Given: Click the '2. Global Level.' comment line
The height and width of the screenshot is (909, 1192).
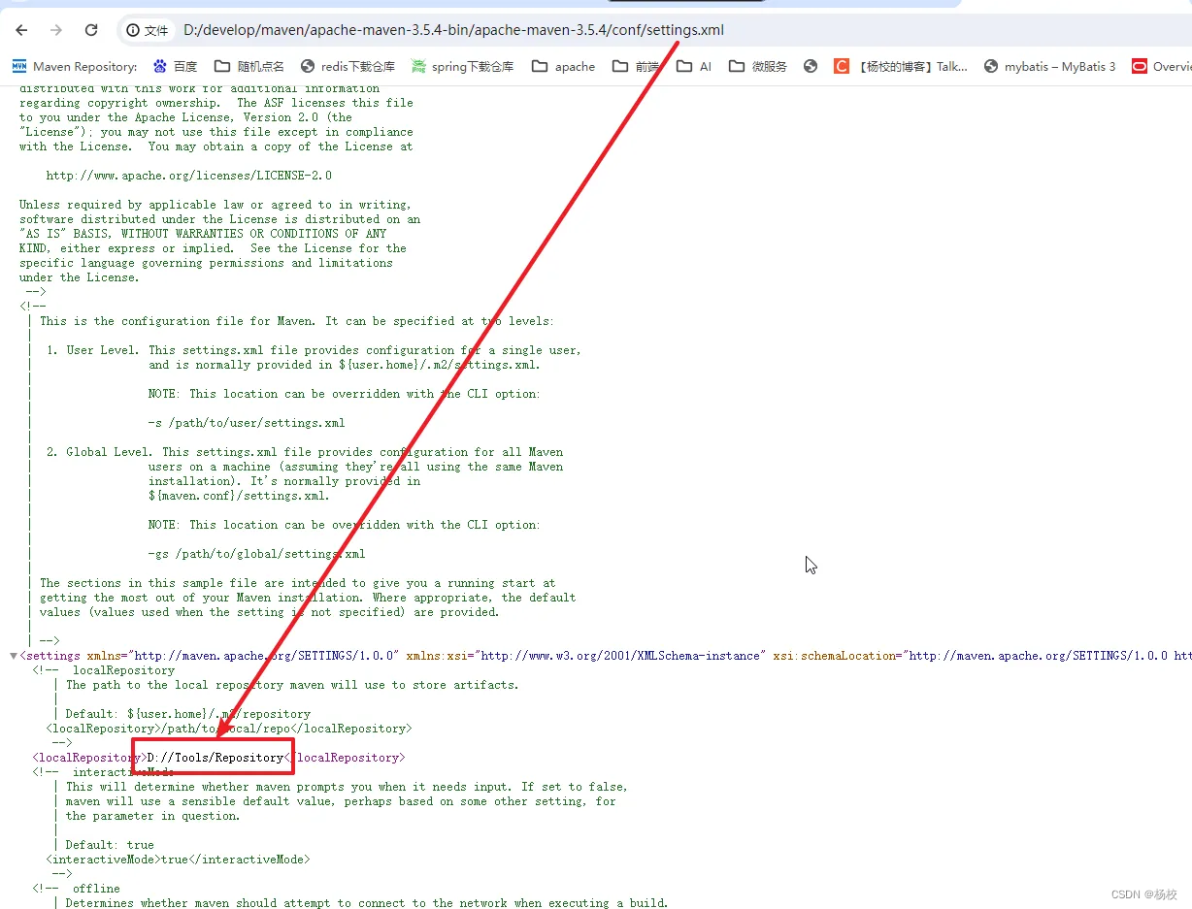Looking at the screenshot, I should (305, 452).
